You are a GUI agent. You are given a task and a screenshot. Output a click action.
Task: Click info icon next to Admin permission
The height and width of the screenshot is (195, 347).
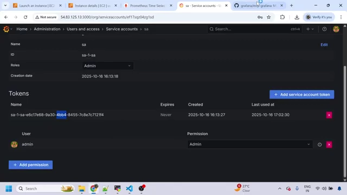(319, 145)
